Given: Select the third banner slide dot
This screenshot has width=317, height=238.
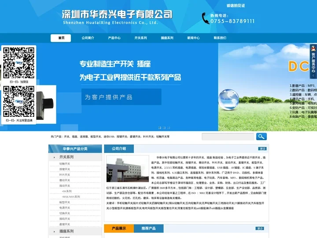Looking at the screenshot, I should 168,128.
